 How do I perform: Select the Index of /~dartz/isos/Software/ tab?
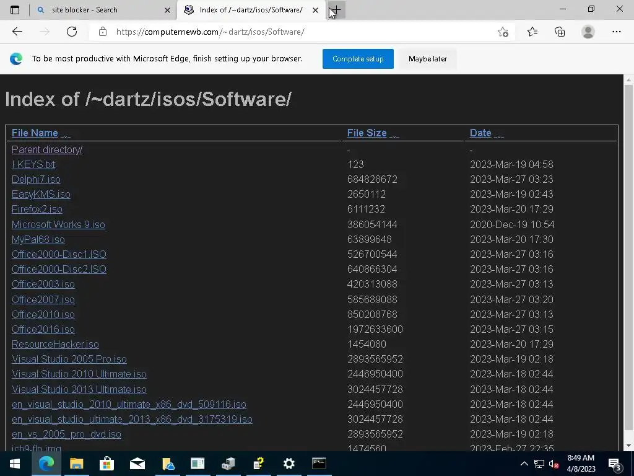[251, 10]
